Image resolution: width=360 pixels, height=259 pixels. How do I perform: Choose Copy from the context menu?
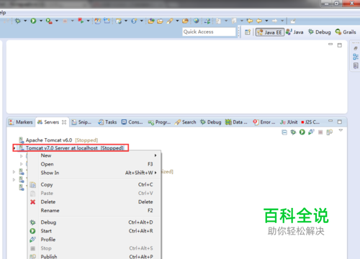94,185
